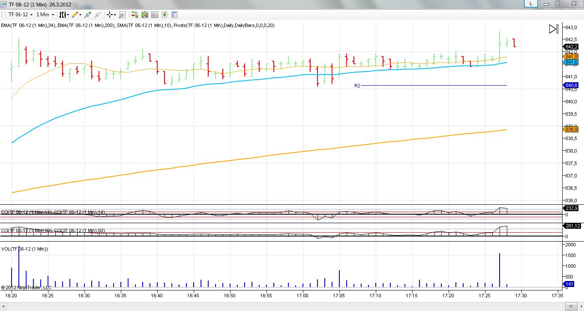The height and width of the screenshot is (311, 584).
Task: Open the TF 06-12 instrument dropdown
Action: pyautogui.click(x=21, y=15)
